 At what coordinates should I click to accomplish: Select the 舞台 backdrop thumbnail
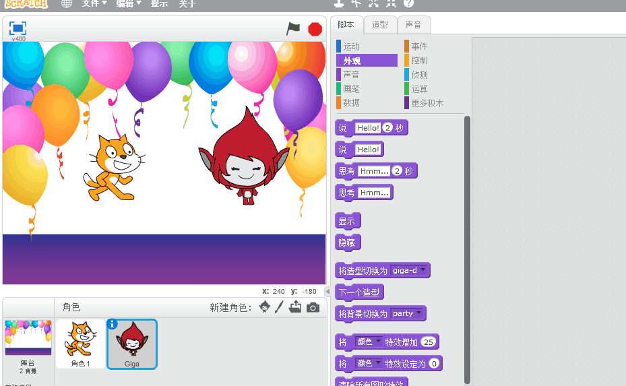click(28, 337)
